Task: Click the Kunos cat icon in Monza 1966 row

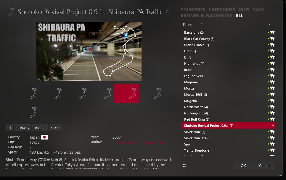Action: pos(272,95)
